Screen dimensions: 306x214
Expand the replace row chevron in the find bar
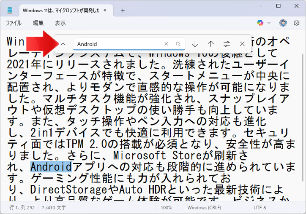[63, 44]
